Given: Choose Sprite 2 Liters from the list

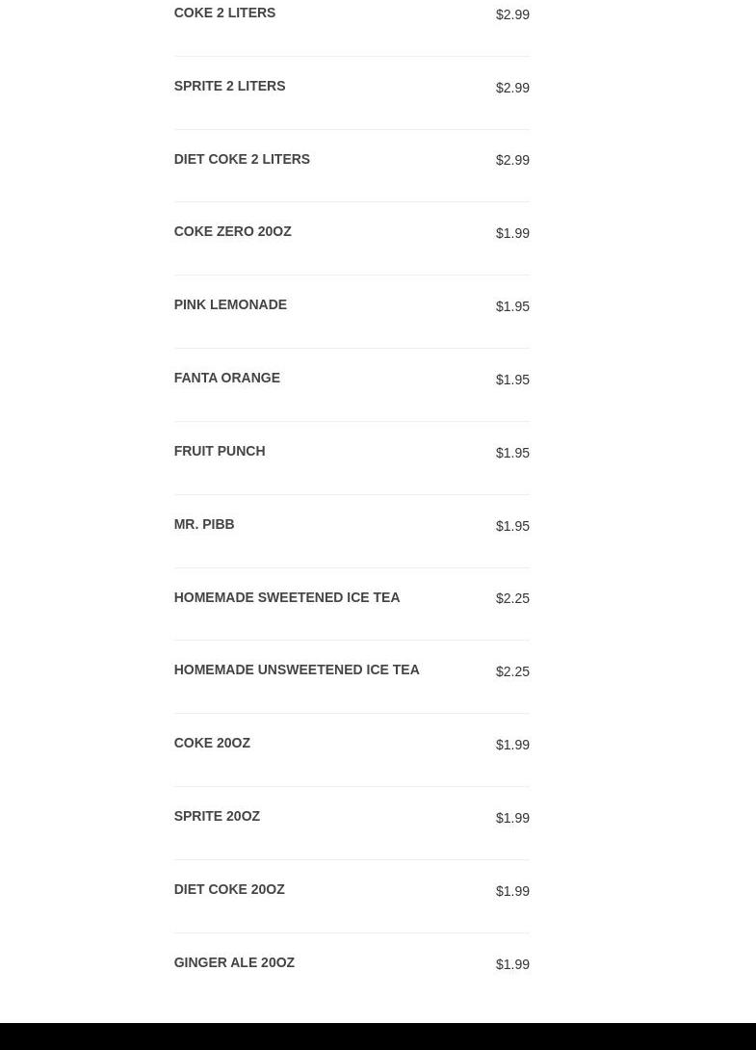Looking at the screenshot, I should coord(229,87).
